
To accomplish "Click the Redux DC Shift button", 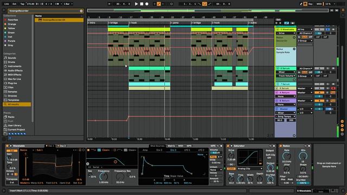I will point(303,177).
